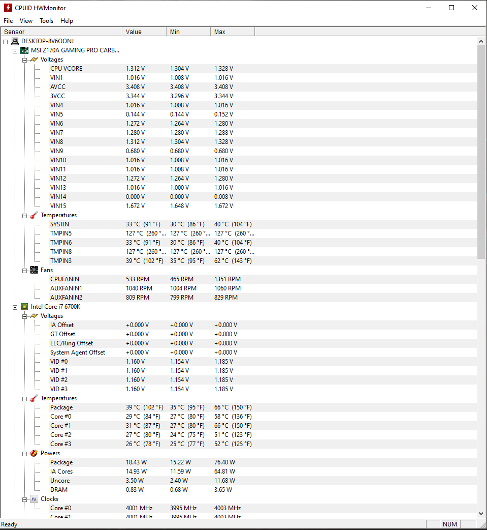Select the DRAM power row

(x=263, y=489)
